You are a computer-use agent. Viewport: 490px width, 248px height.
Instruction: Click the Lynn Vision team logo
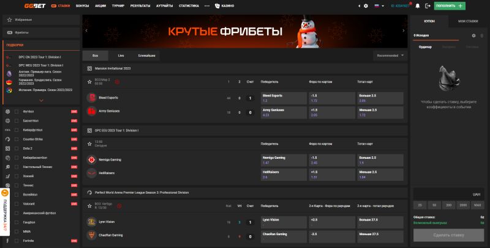click(x=91, y=222)
